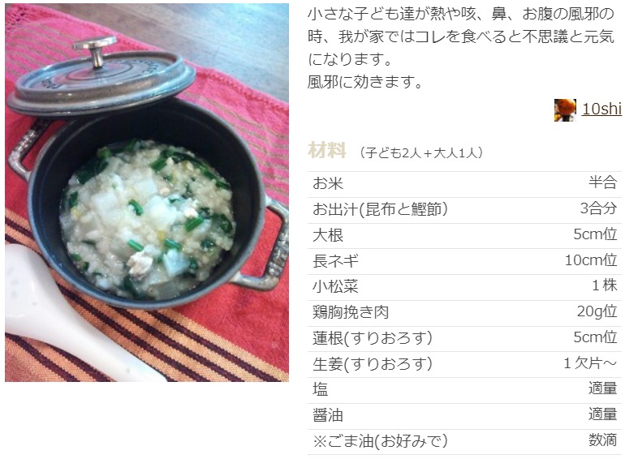
Task: Click the recipe description paragraph text
Action: coord(461,48)
